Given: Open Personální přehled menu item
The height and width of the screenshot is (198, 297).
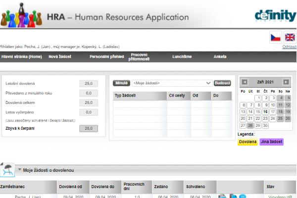Looking at the screenshot, I should [106, 57].
